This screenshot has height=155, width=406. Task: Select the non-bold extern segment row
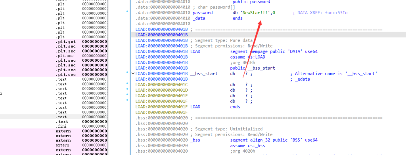click(x=54, y=145)
